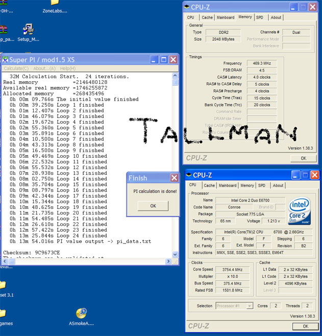Minimize the Super PI window
This screenshot has height=336, width=322.
click(154, 60)
